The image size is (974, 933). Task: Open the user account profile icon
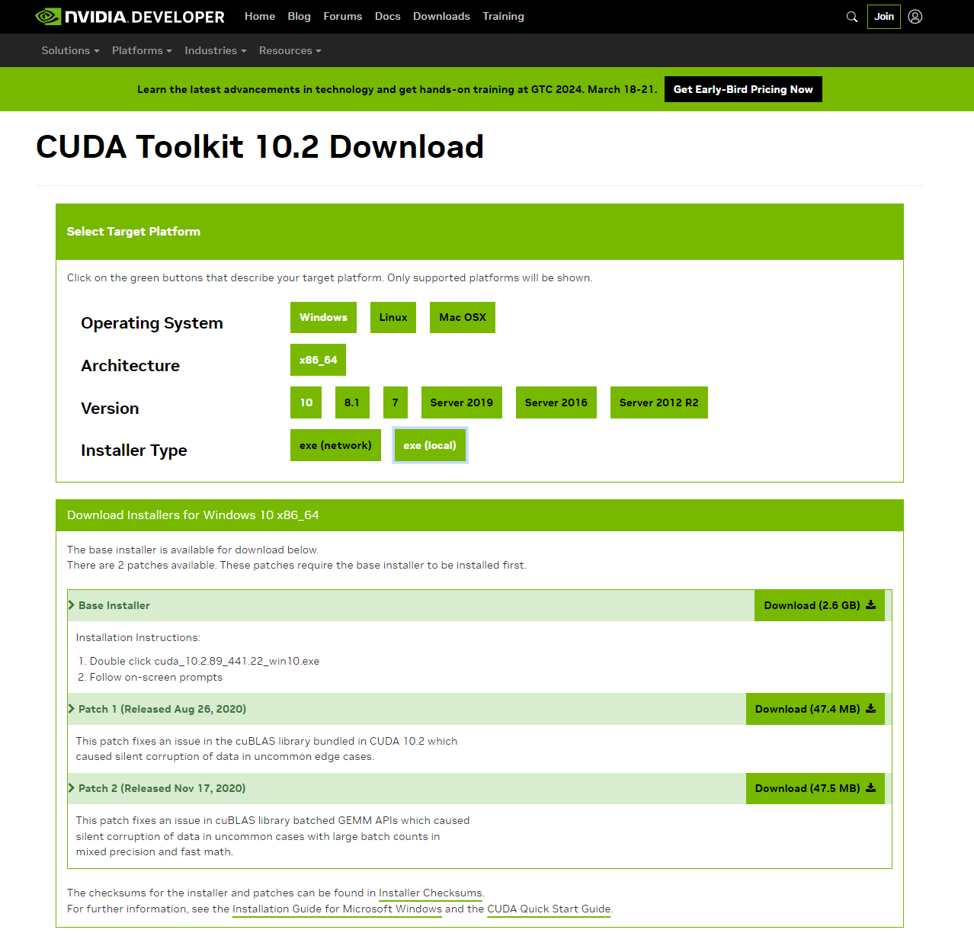915,17
